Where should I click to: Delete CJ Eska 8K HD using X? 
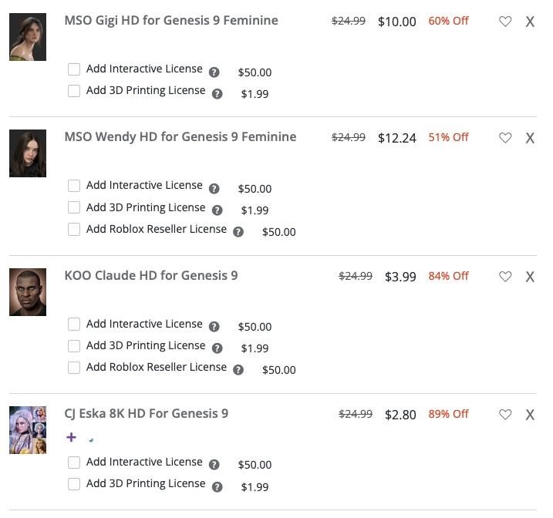[x=530, y=415]
